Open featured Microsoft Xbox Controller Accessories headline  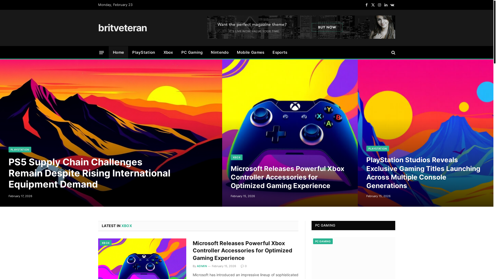point(287,177)
